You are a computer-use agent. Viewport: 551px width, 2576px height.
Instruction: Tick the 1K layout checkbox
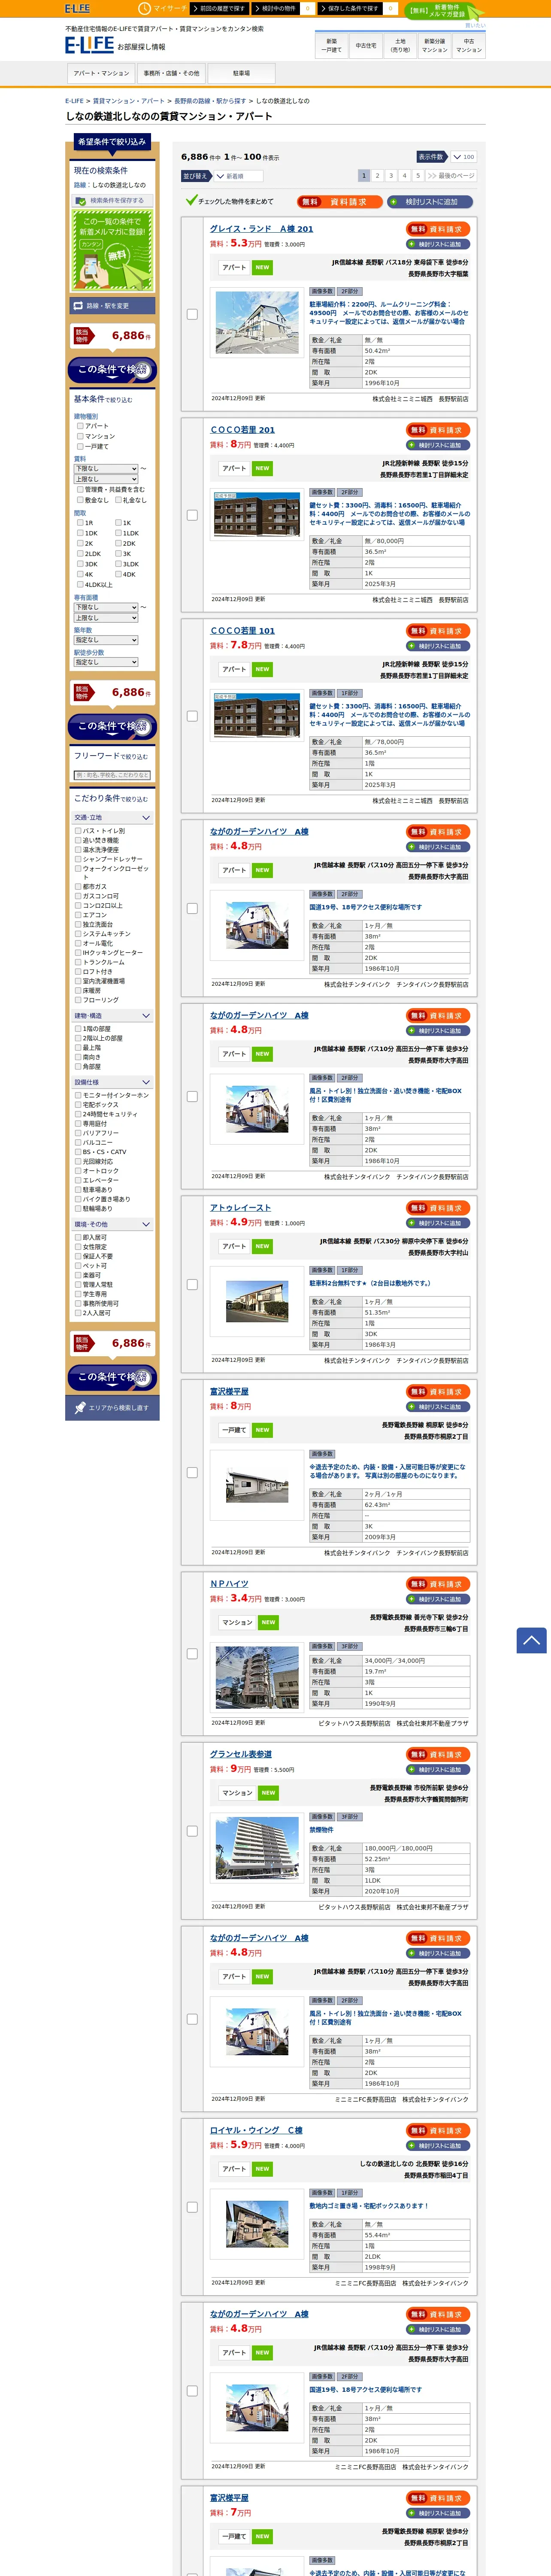coord(118,522)
